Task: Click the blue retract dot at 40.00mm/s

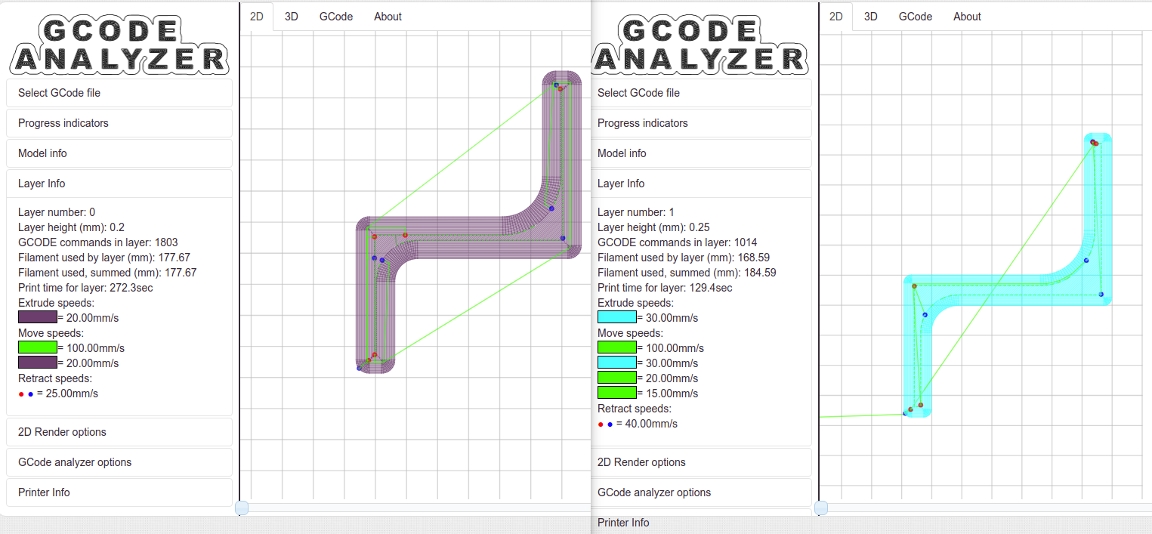Action: click(x=610, y=424)
